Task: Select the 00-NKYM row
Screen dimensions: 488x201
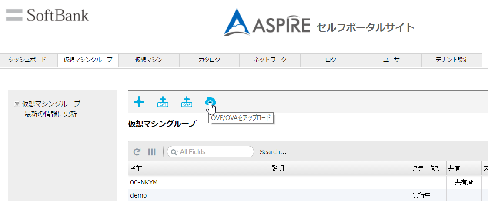Action: point(308,182)
